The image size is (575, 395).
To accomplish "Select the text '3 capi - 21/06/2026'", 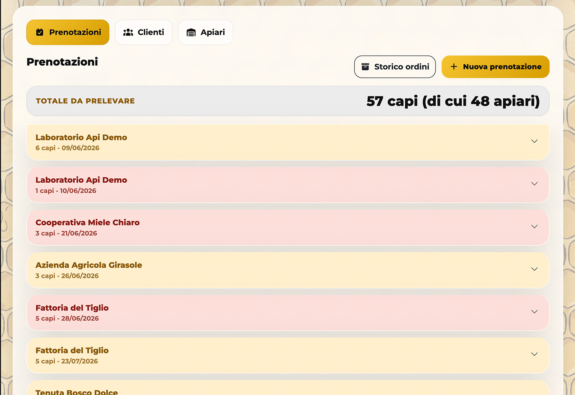I will point(66,233).
